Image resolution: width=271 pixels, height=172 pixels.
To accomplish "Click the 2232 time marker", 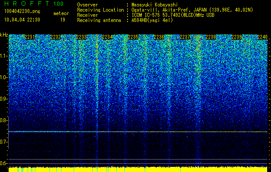I will coord(56,37).
